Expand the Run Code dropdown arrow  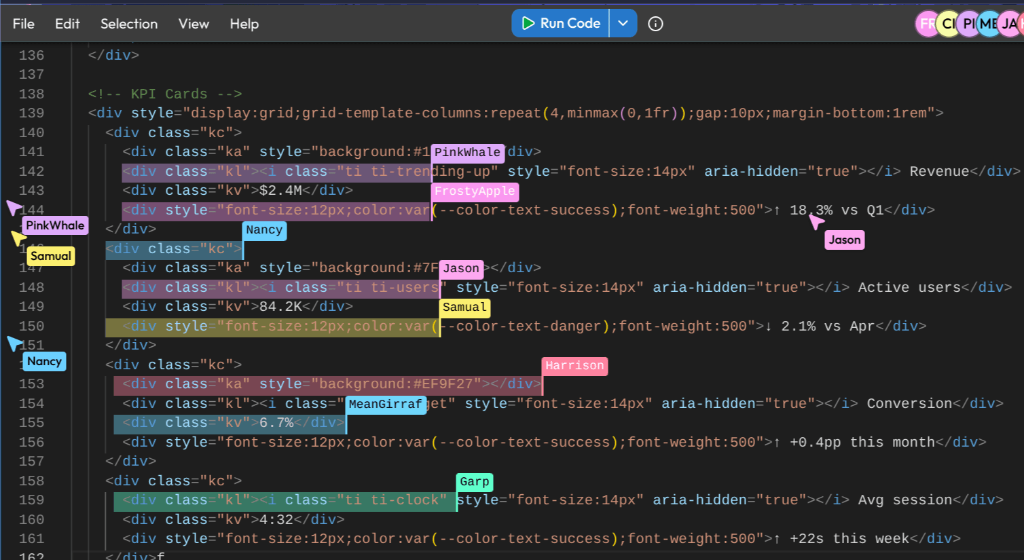(x=623, y=23)
